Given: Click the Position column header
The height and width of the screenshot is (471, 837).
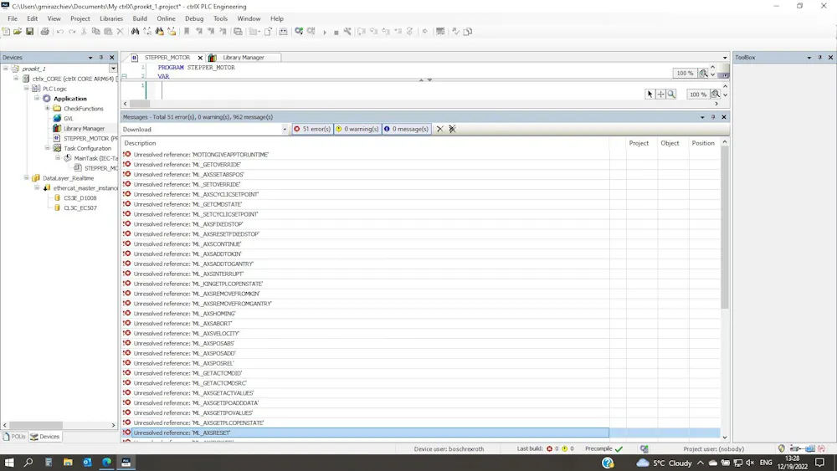Looking at the screenshot, I should (703, 143).
